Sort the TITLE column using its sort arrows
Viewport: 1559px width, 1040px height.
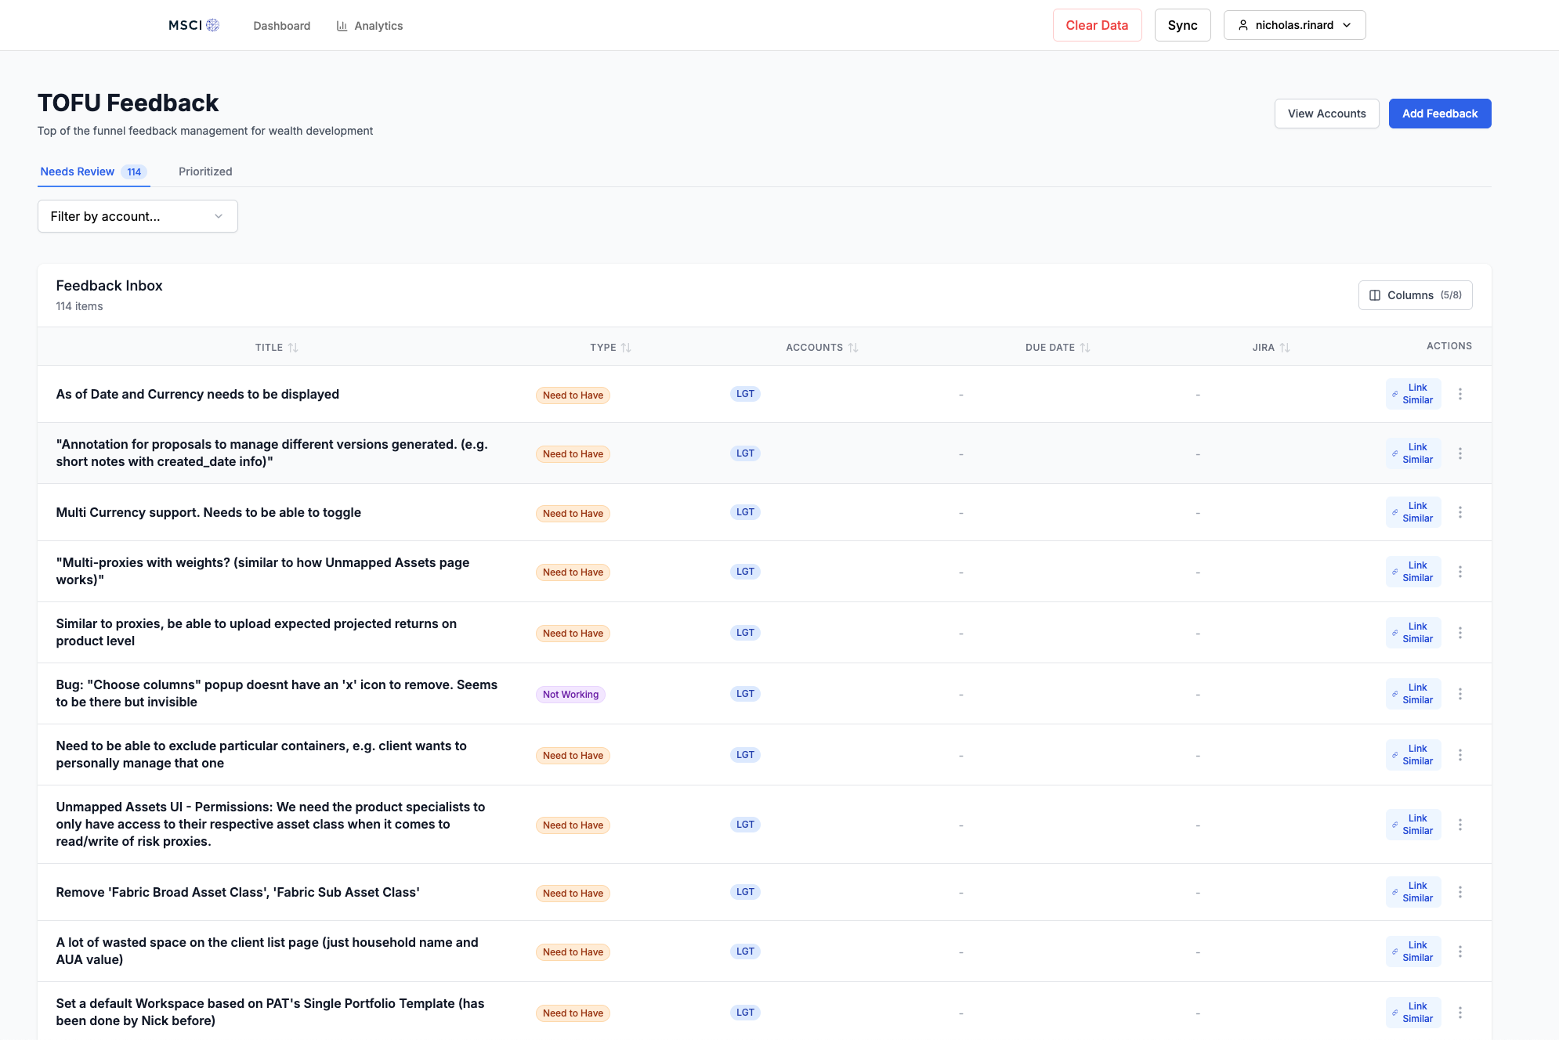click(294, 347)
